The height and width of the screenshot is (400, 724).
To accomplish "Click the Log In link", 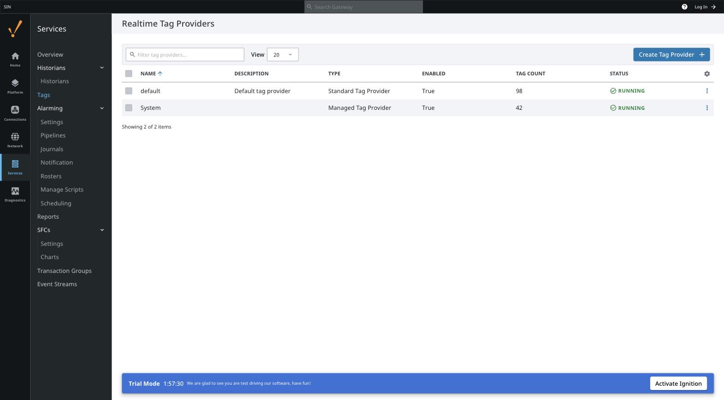I will click(x=705, y=7).
